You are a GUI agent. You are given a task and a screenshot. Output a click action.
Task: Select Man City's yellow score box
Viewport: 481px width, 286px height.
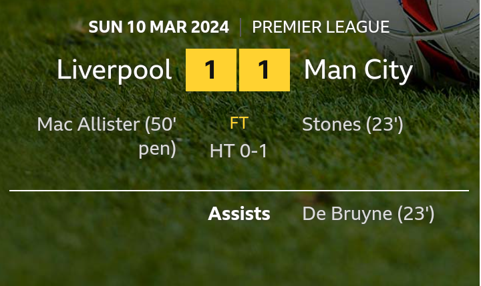(x=265, y=70)
